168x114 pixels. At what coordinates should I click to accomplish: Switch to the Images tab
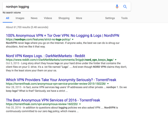(20, 18)
